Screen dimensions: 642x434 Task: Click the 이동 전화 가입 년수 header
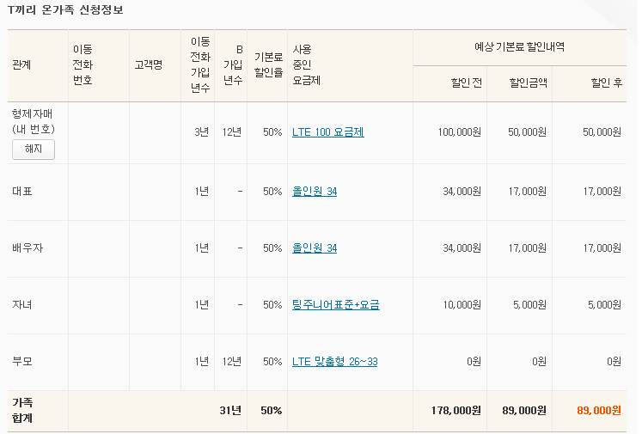click(200, 64)
